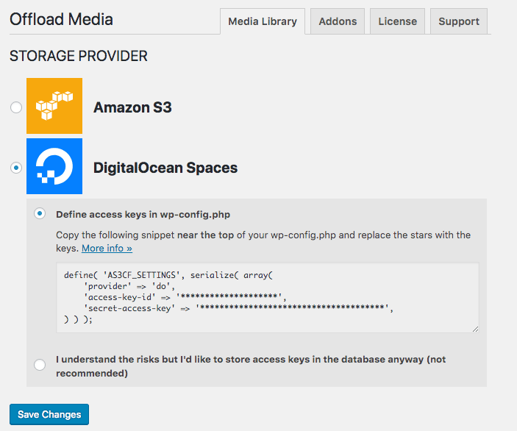Select the DigitalOcean Spaces radio button
This screenshot has height=431, width=517.
(x=16, y=168)
